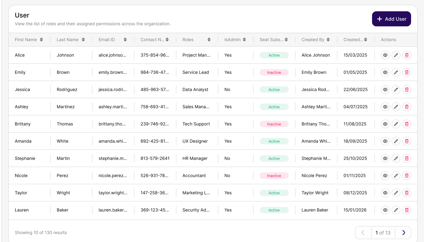Edit Stephanie Martin's user record
Image resolution: width=424 pixels, height=242 pixels.
pyautogui.click(x=396, y=158)
